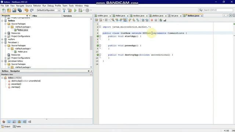Click in the Search (Ctrl+I) field
Image resolution: width=235 pixels, height=132 pixels.
point(218,10)
